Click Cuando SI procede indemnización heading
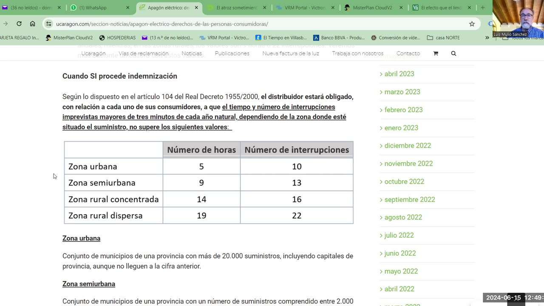544x306 pixels. 120,76
